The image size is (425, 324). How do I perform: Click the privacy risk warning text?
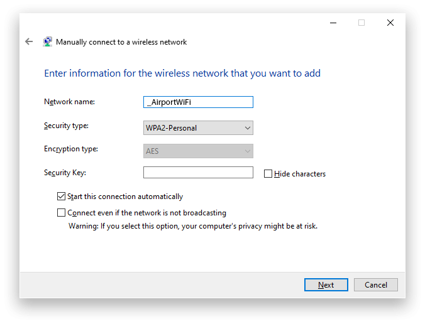tap(192, 226)
